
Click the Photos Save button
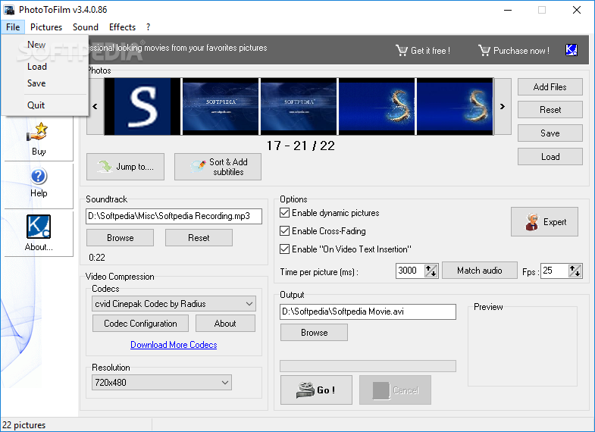click(550, 133)
